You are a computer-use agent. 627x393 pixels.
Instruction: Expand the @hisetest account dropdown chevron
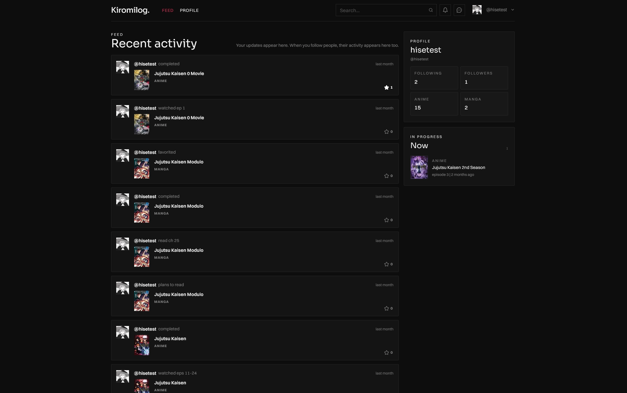(513, 10)
